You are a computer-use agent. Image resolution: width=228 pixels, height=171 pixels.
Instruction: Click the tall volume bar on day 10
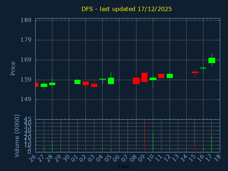pos(153,142)
